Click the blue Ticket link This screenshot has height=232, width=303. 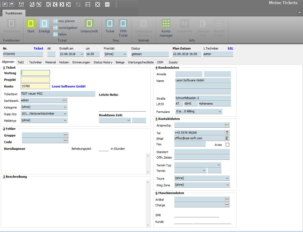coord(38,48)
